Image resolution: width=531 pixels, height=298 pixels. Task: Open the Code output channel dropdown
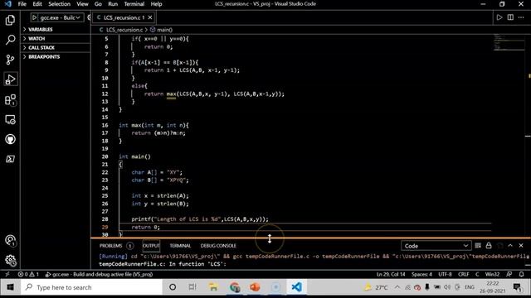[x=436, y=246]
